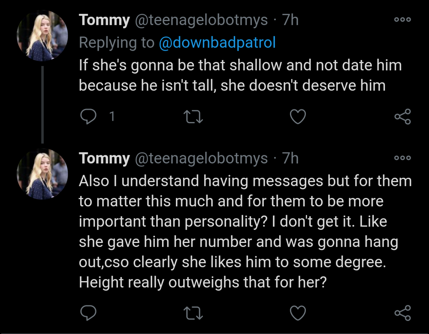Screen dimensions: 429x334
Task: Open the @teenagelobotmys handle on second tweet
Action: pos(201,158)
